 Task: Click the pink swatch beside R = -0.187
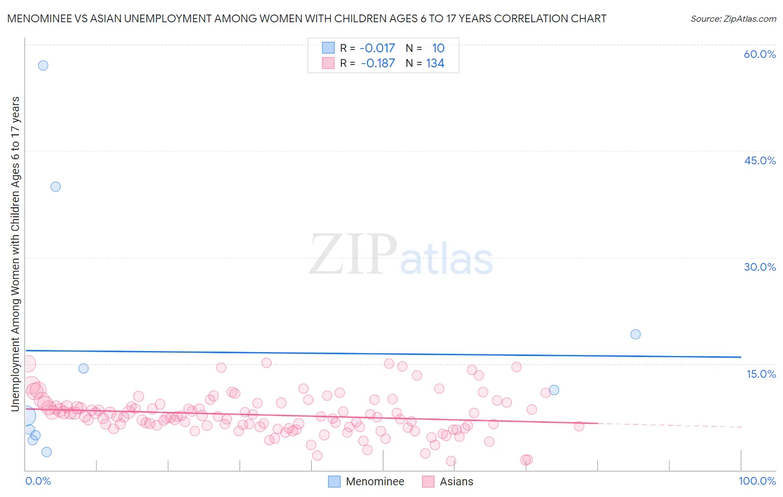(x=329, y=63)
